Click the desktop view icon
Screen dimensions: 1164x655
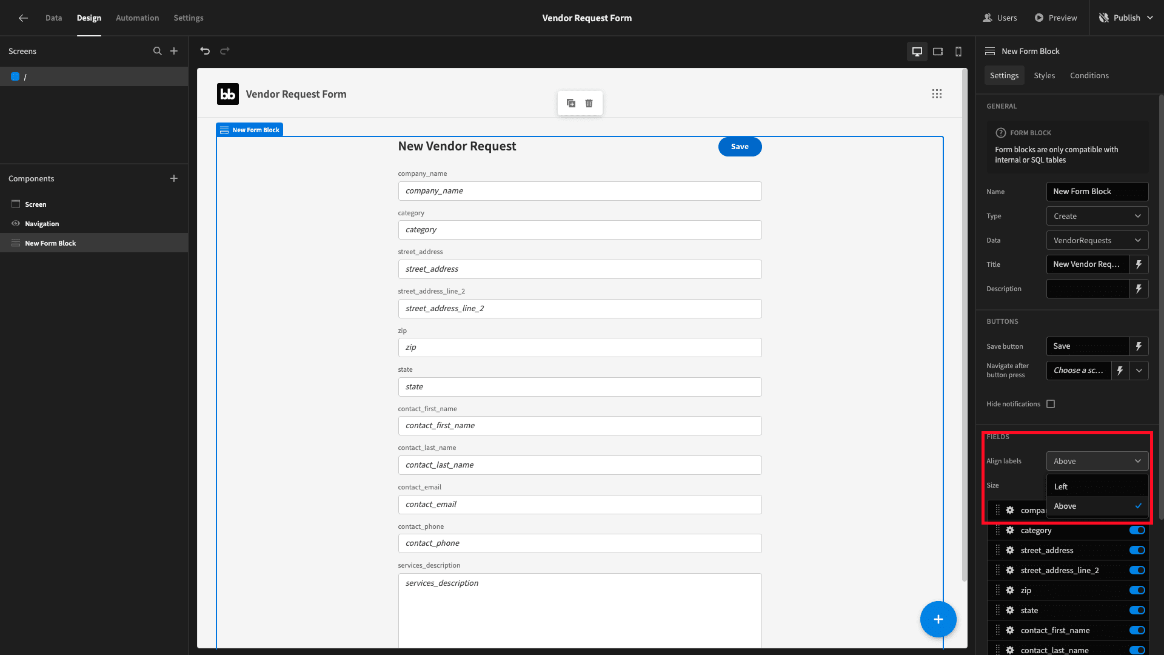click(917, 50)
